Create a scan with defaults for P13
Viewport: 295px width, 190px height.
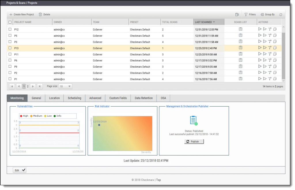[265, 48]
